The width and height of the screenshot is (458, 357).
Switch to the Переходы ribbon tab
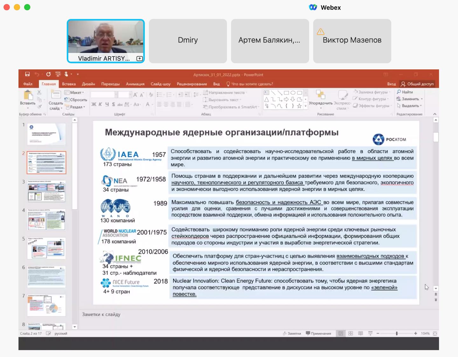pyautogui.click(x=110, y=84)
